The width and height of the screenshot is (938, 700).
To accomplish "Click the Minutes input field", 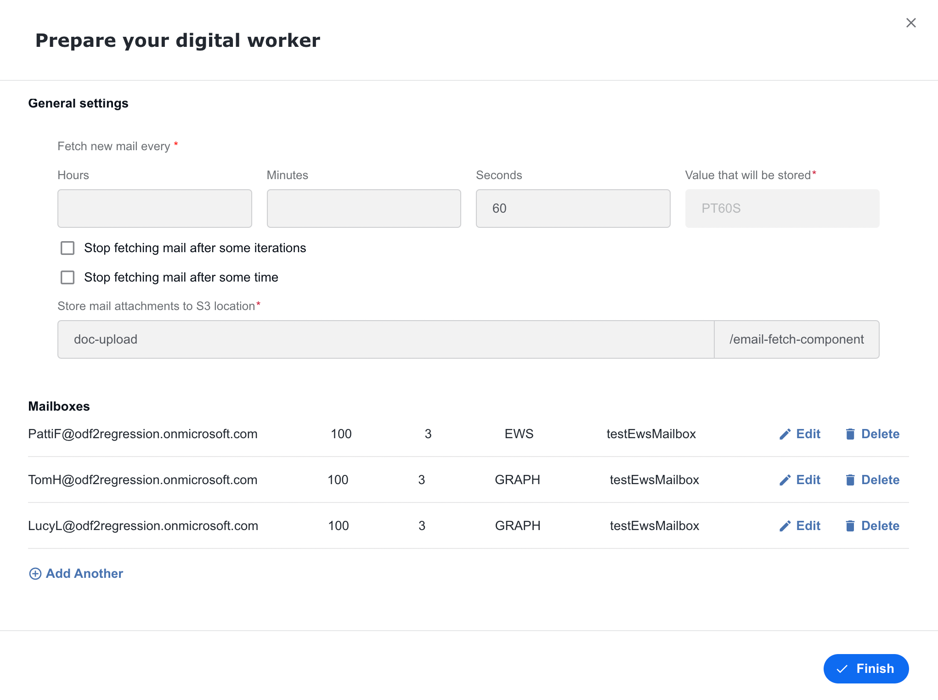I will 364,209.
